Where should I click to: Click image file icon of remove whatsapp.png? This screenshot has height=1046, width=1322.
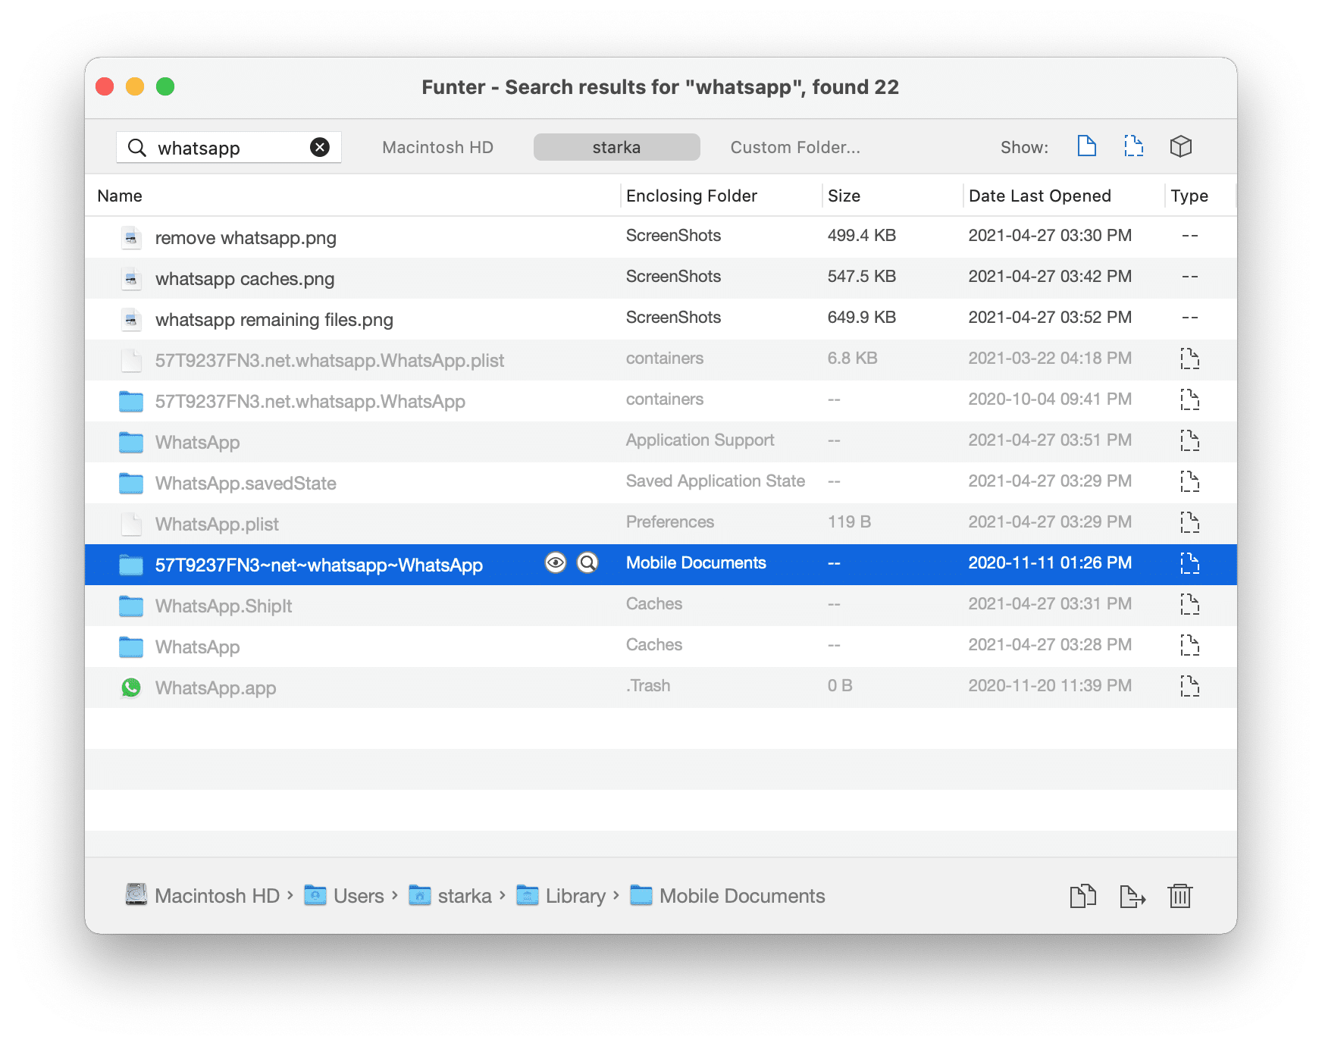(131, 238)
